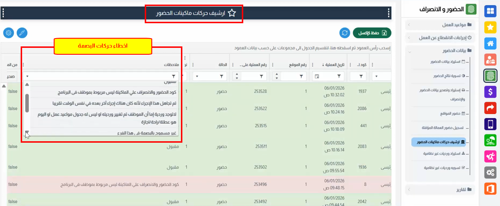Open تسوية نتائج الحضور menu item
Image resolution: width=500 pixels, height=206 pixels.
click(449, 76)
